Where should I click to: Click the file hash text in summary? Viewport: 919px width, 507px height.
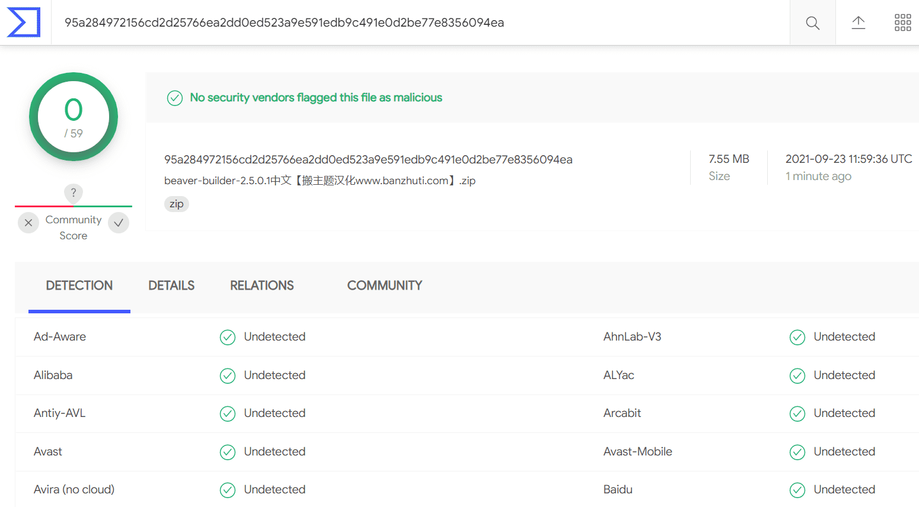pos(368,159)
